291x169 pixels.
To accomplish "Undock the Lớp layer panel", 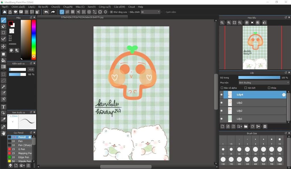I will coord(286,72).
